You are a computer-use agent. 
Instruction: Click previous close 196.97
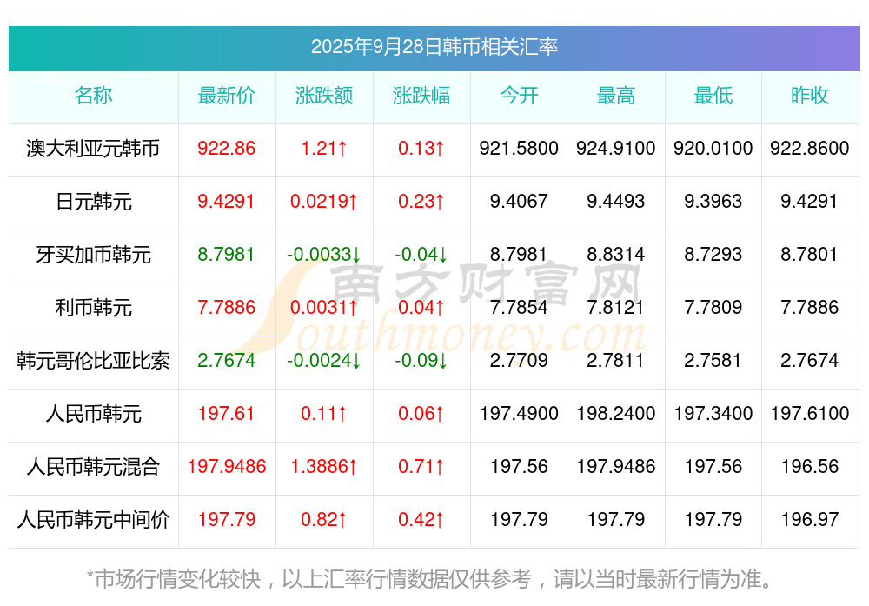810,520
